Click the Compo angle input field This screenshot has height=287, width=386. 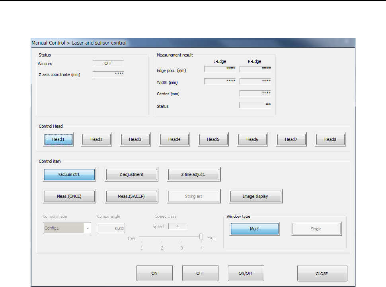[x=111, y=228]
